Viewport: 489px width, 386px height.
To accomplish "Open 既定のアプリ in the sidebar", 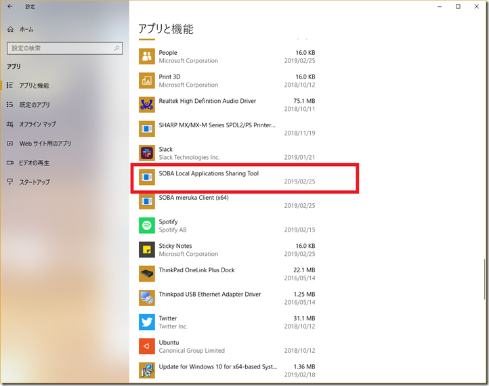I will (x=35, y=105).
